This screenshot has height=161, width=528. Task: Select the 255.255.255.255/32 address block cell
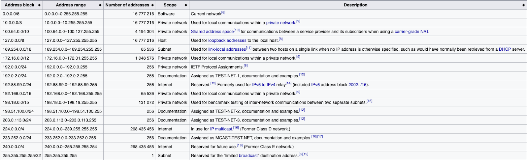click(22, 156)
